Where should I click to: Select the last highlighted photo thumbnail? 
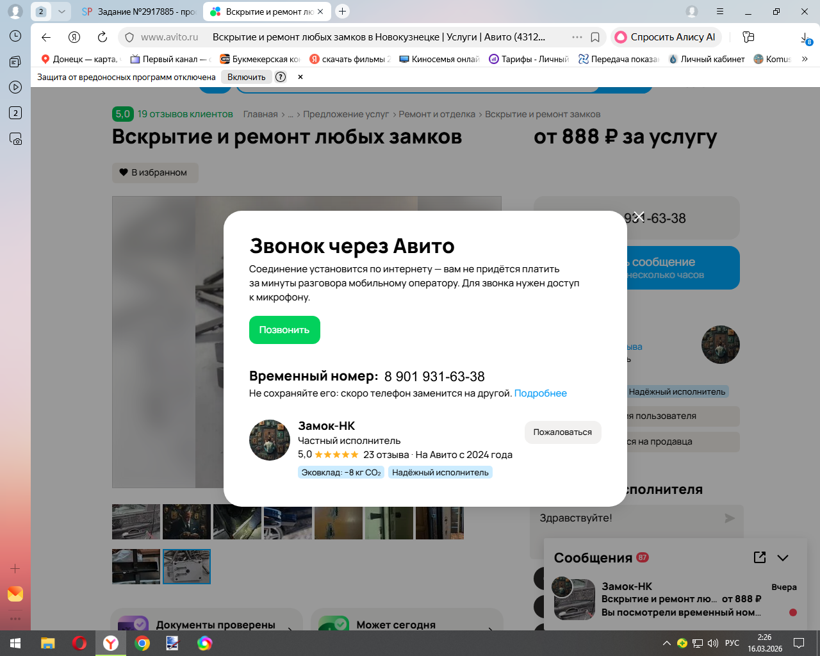[x=186, y=566]
